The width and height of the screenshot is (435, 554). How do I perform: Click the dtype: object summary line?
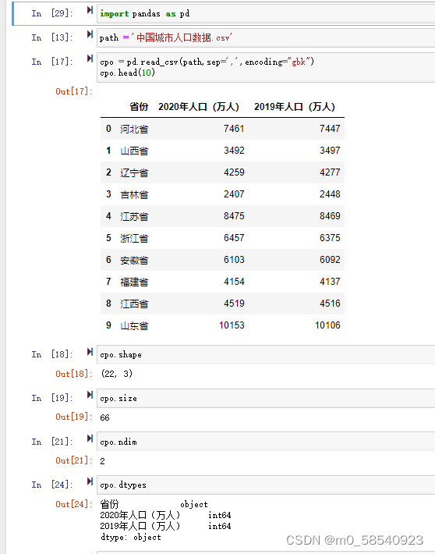coord(131,538)
